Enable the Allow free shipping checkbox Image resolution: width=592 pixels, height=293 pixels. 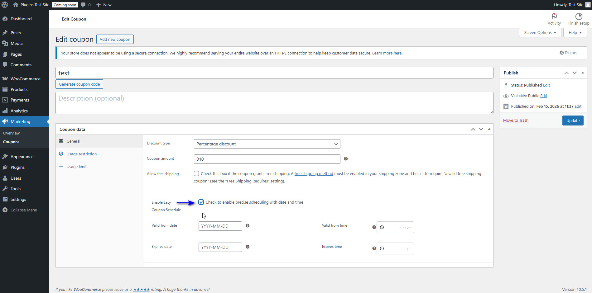(196, 173)
